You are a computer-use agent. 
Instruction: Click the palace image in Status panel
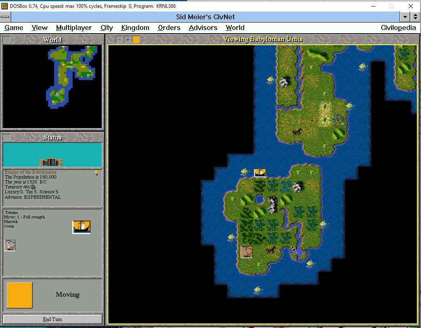(x=51, y=162)
